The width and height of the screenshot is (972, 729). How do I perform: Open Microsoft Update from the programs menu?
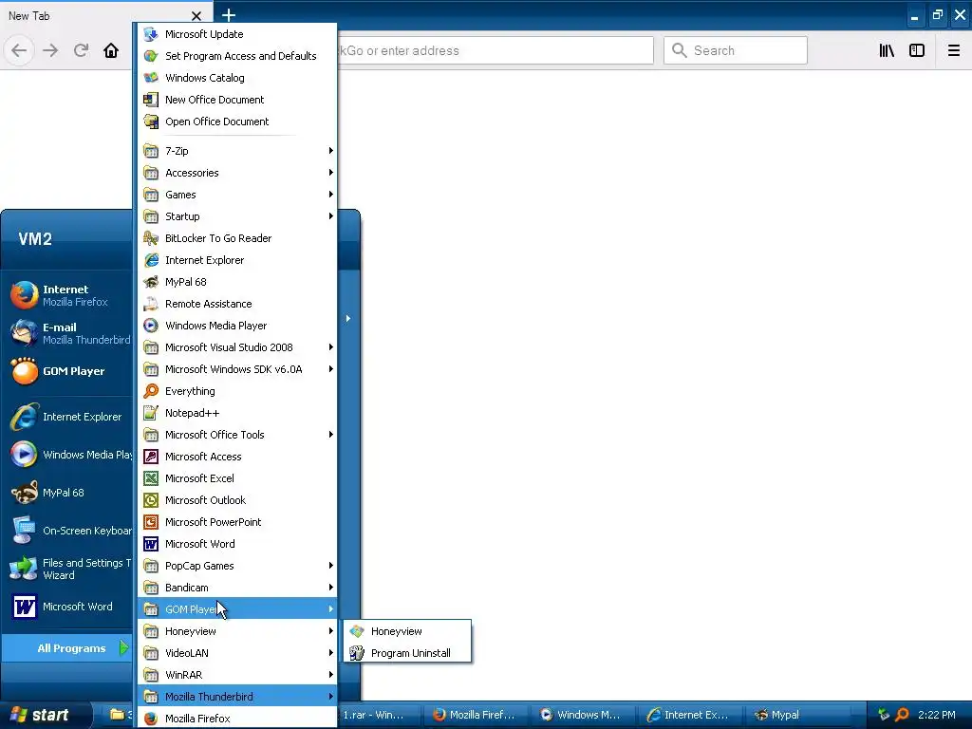[x=236, y=34]
